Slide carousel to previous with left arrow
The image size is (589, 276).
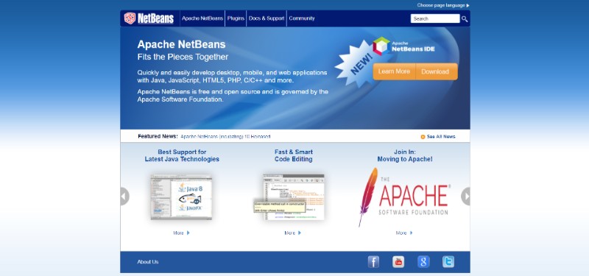tap(124, 197)
